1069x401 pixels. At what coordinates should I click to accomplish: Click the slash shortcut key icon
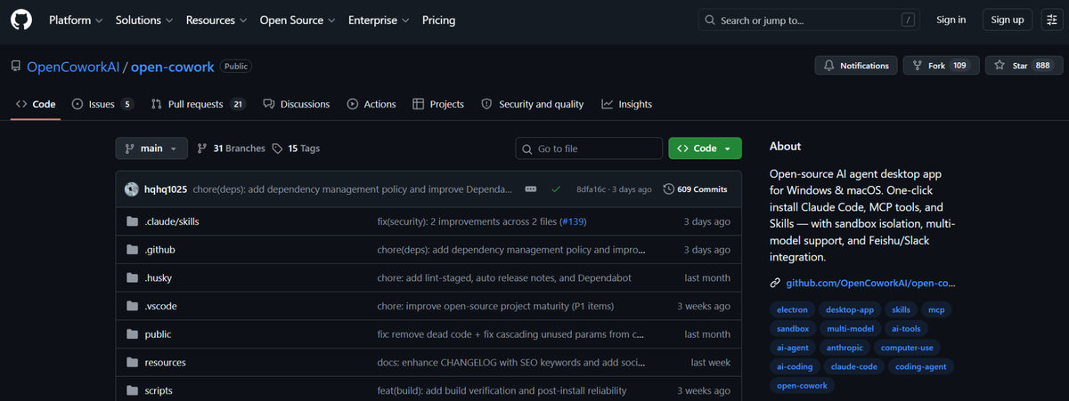(908, 20)
